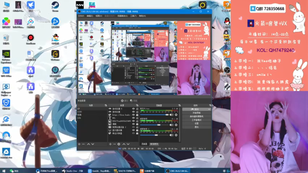The height and width of the screenshot is (173, 308).
Task: Open the 桌面音频 settings gear
Action: pos(176,125)
